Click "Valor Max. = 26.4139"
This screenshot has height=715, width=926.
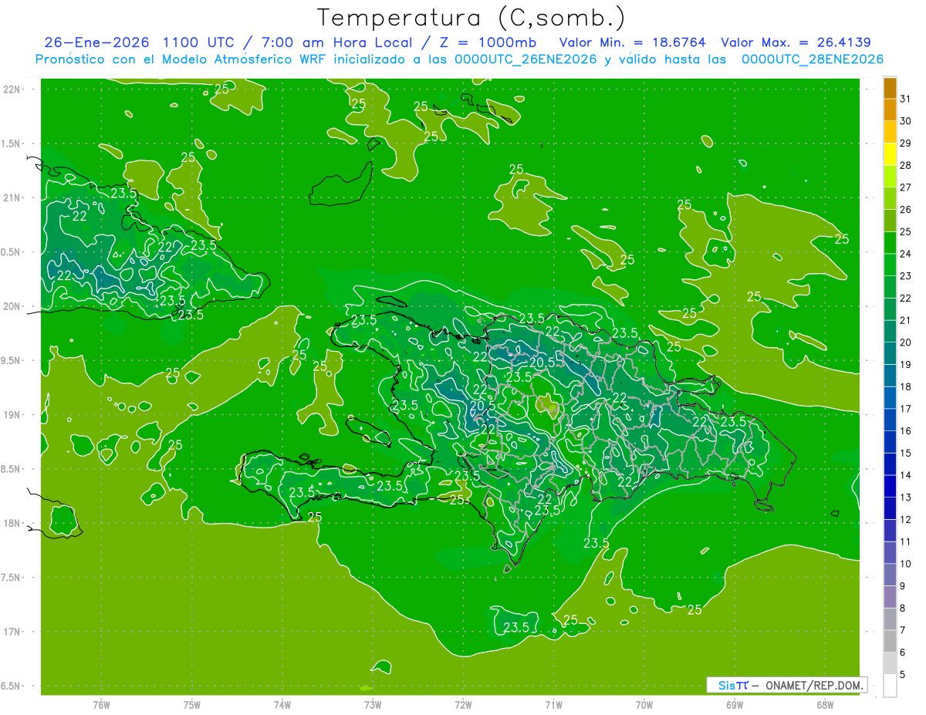tap(796, 42)
